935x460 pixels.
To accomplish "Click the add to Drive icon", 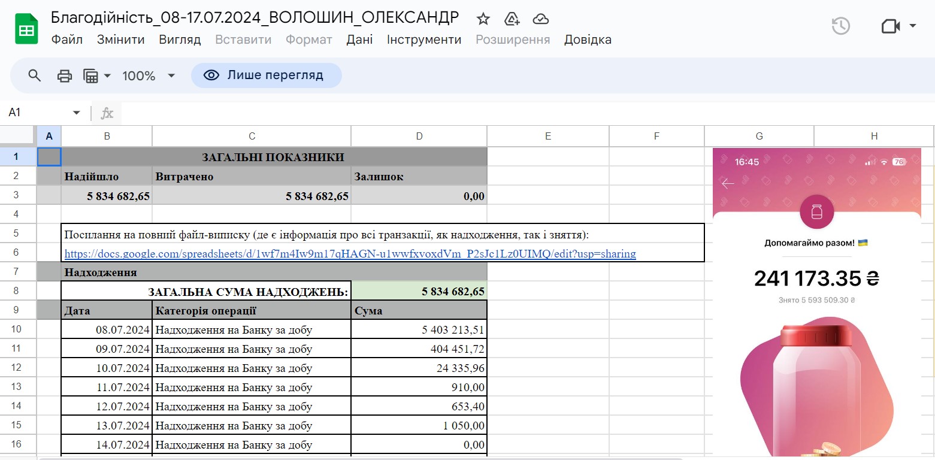I will coord(512,19).
